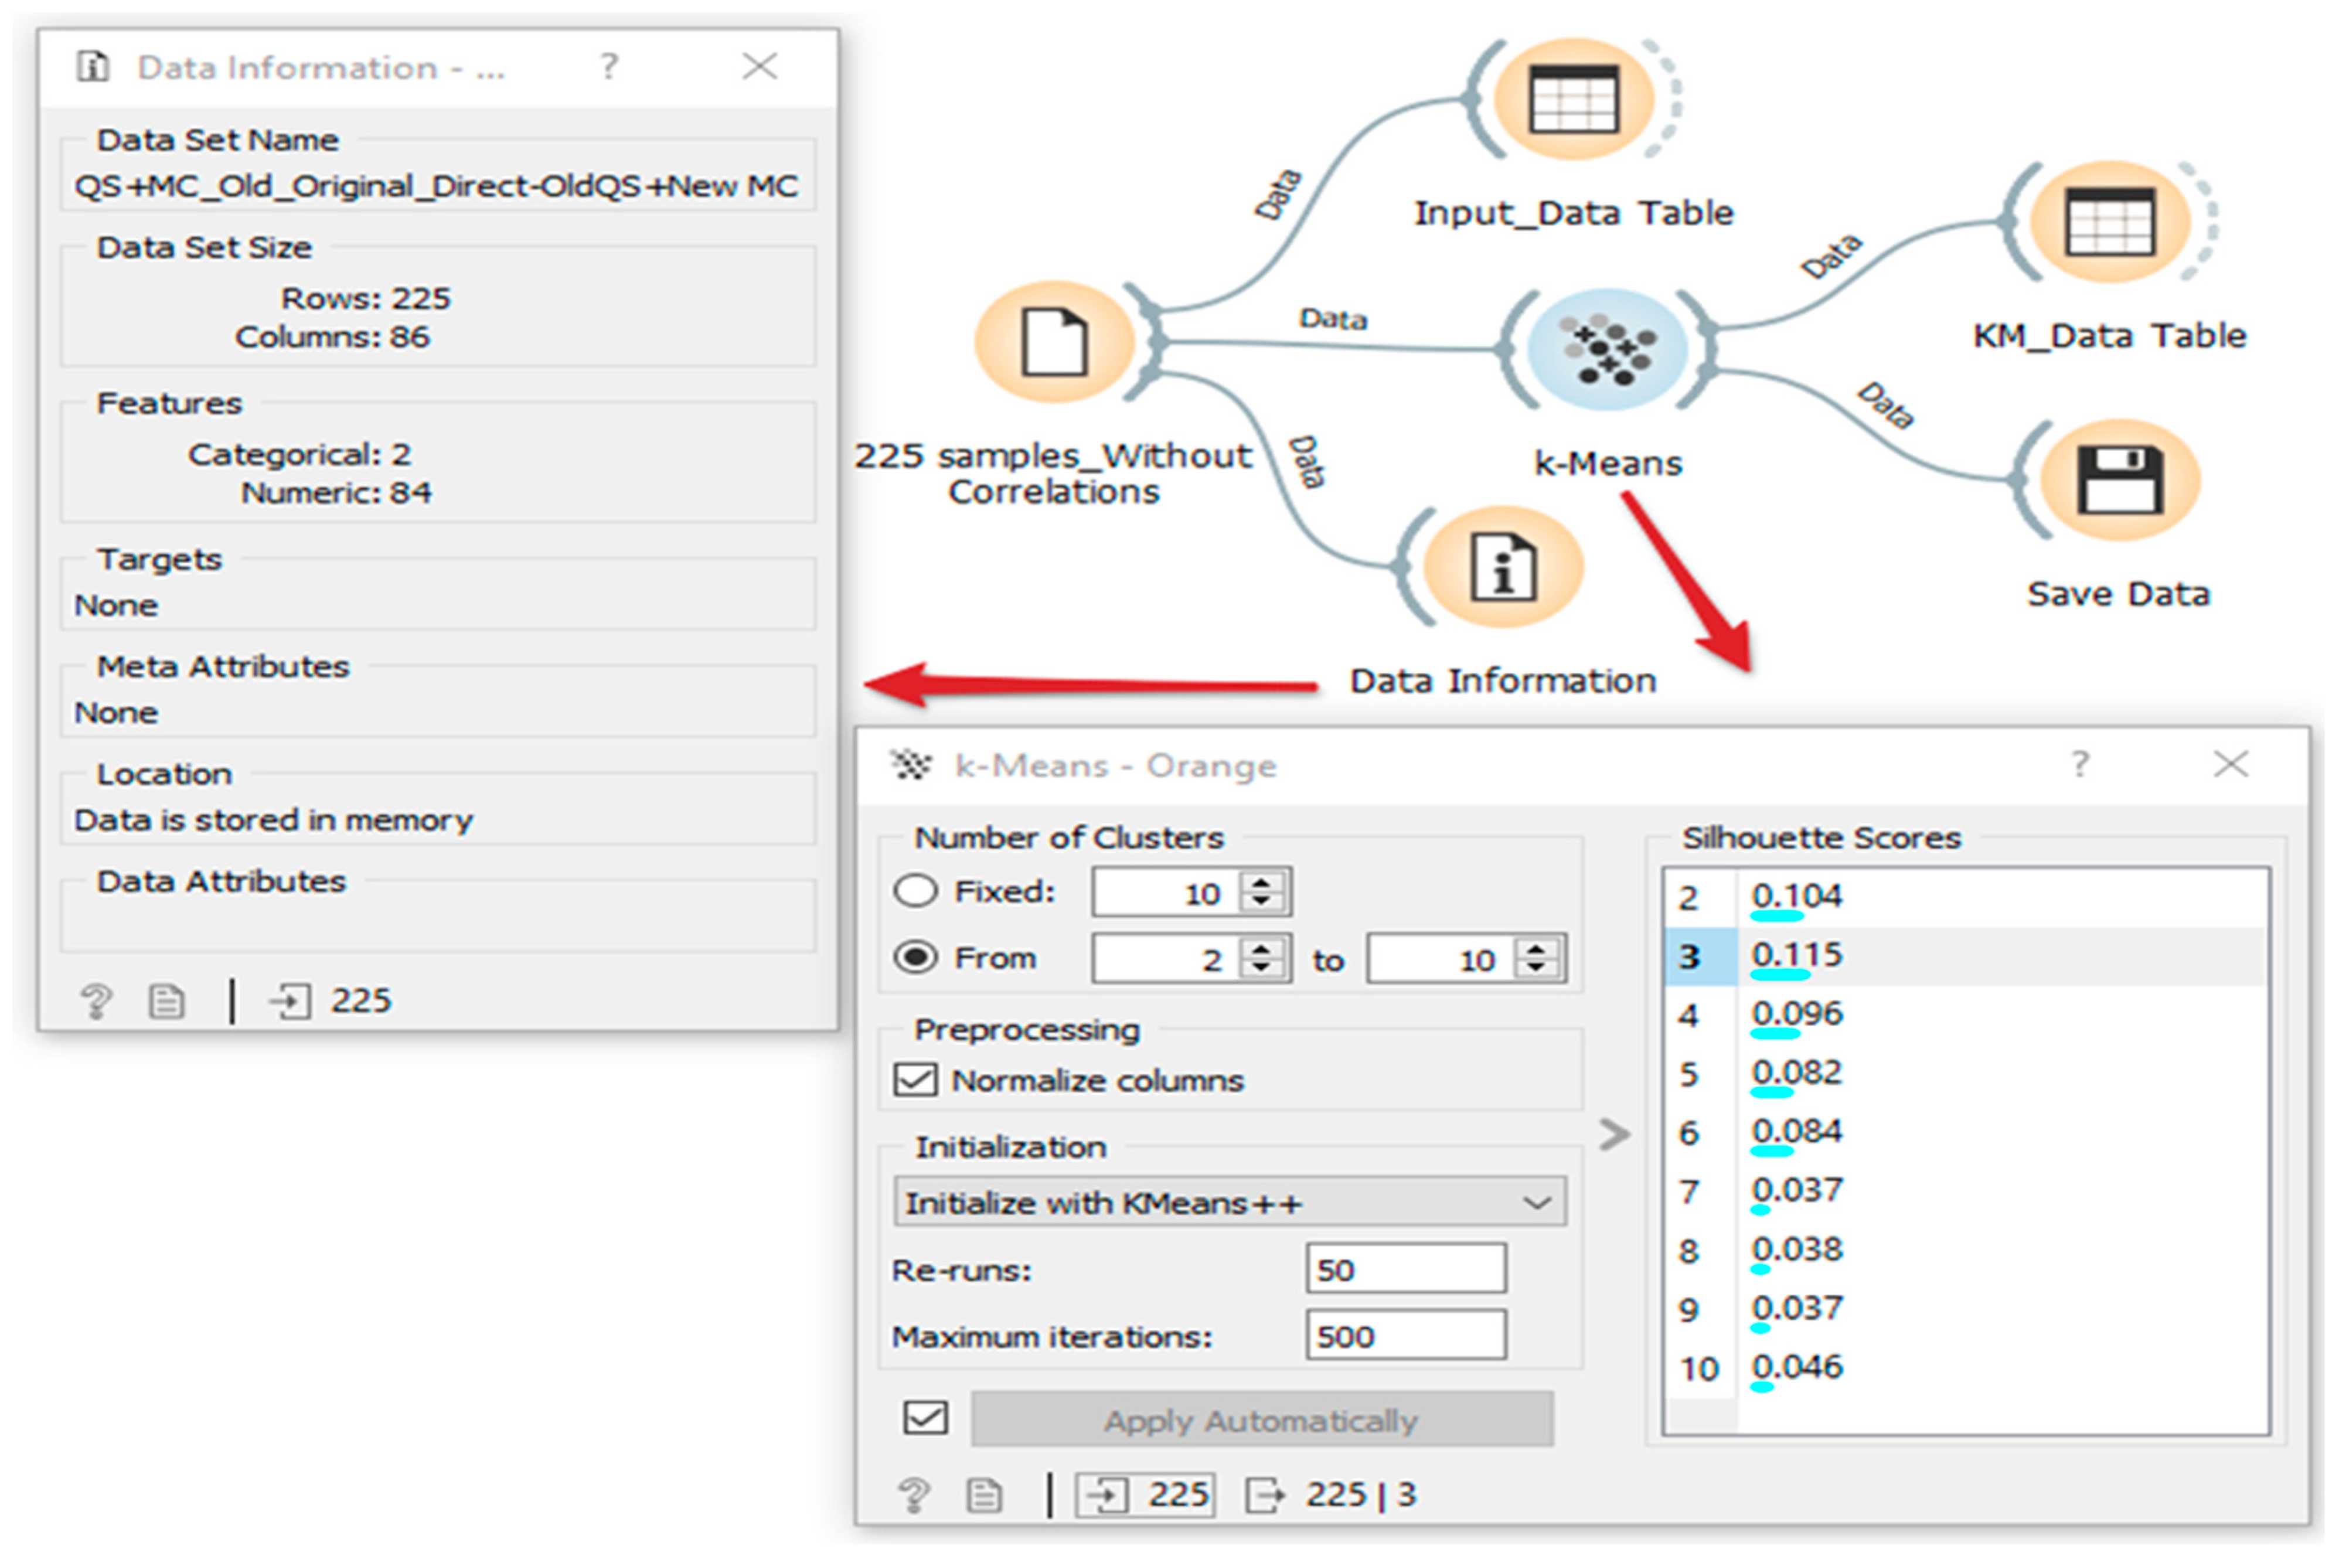Increase the Fixed cluster count stepper
The width and height of the screenshot is (2339, 1556).
1260,882
